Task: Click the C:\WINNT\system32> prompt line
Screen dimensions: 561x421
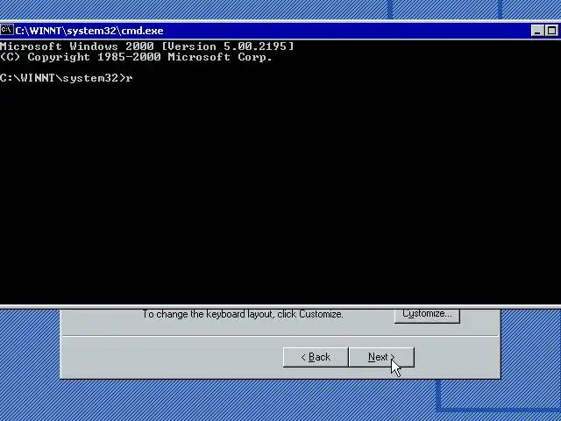Action: click(67, 78)
